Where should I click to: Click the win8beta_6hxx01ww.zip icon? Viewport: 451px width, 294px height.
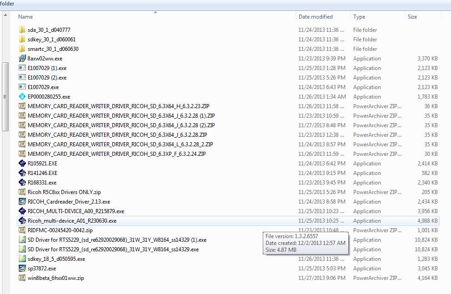tap(22, 278)
